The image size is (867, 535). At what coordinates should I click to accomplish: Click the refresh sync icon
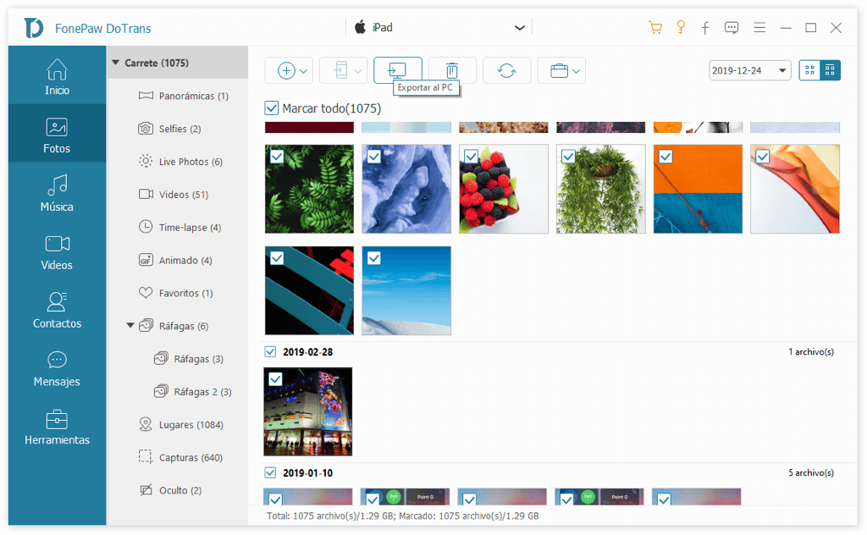coord(506,70)
